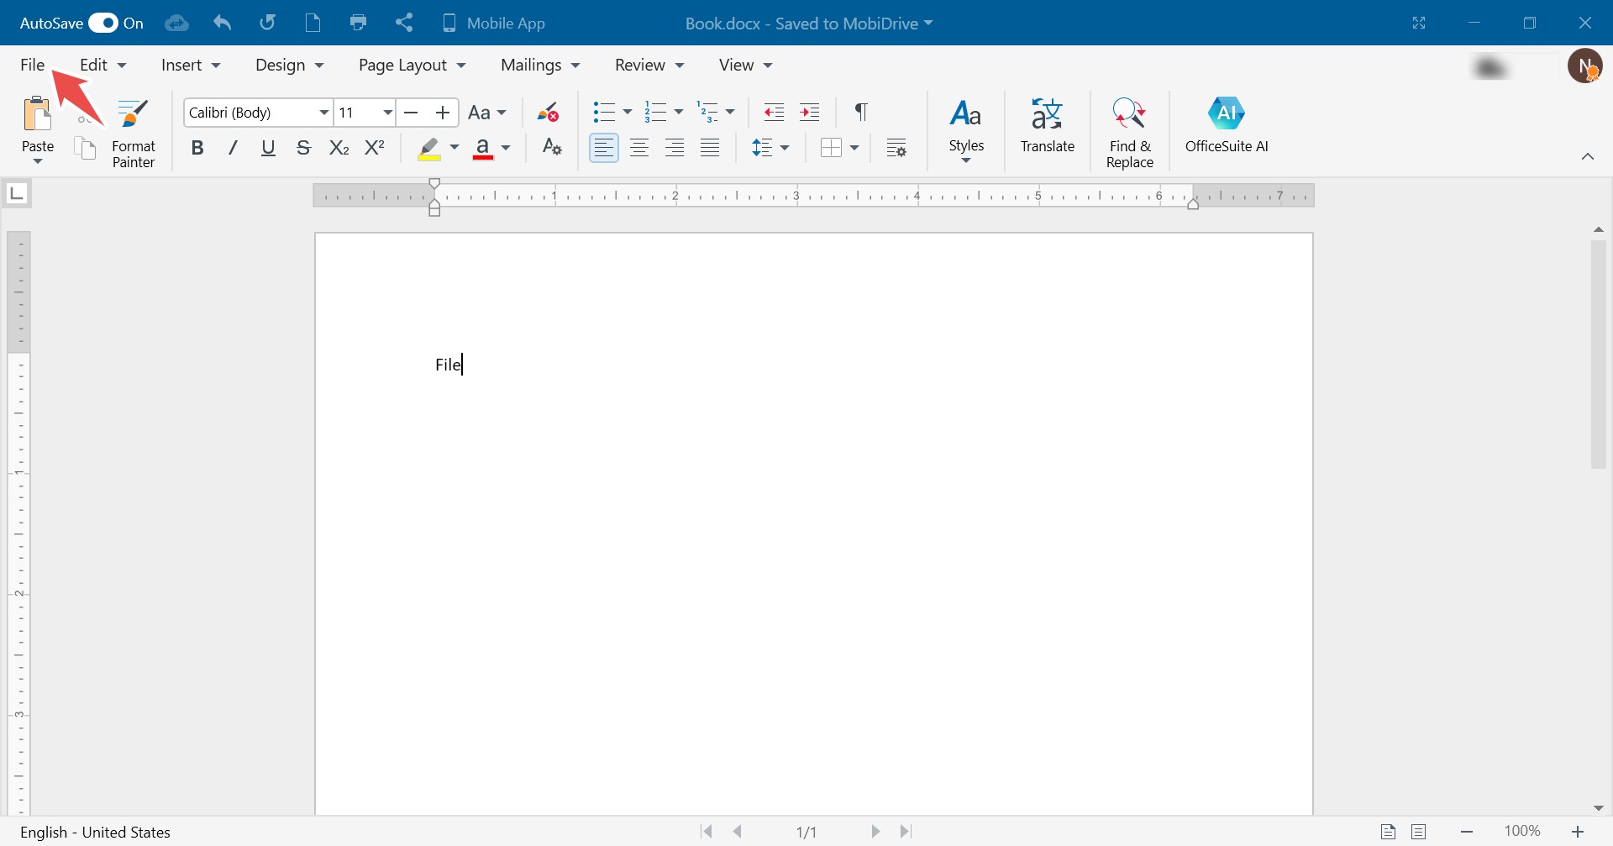Show paragraph formatting marks
The height and width of the screenshot is (846, 1613).
(x=860, y=113)
